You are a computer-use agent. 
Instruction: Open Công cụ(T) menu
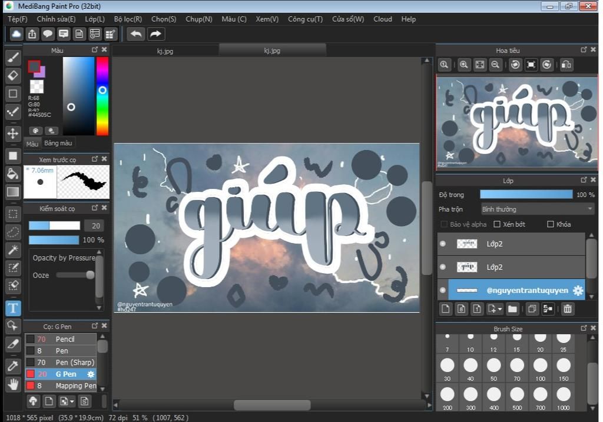click(x=306, y=19)
